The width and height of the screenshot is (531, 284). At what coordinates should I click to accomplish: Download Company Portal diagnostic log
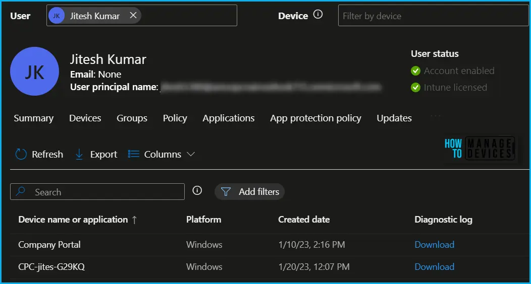434,245
